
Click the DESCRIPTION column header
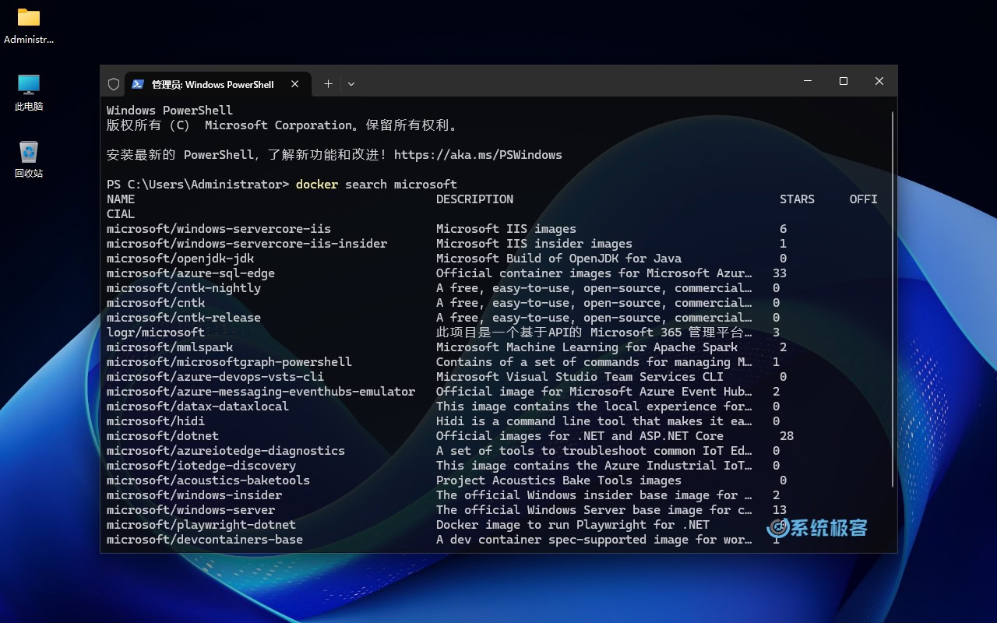click(474, 199)
